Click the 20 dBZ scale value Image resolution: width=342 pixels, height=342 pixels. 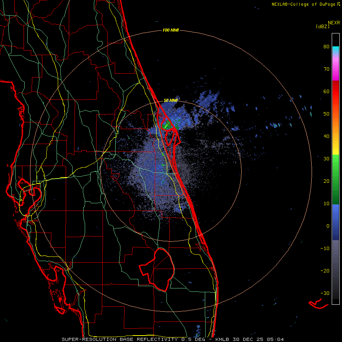click(x=326, y=181)
